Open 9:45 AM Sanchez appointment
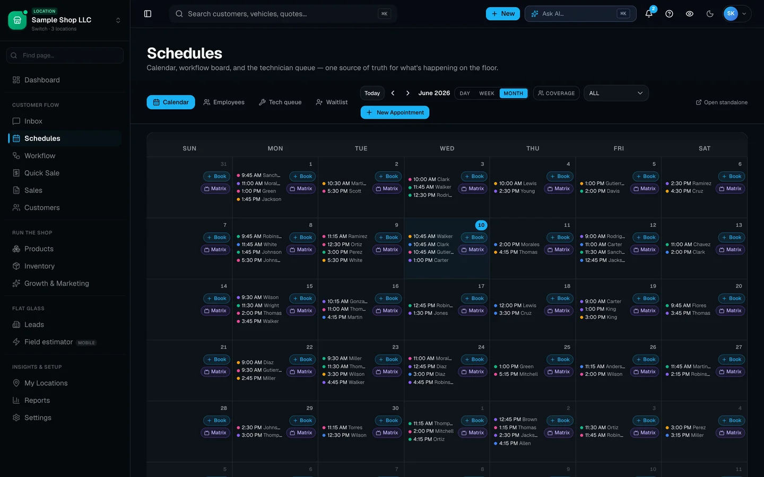 click(258, 175)
